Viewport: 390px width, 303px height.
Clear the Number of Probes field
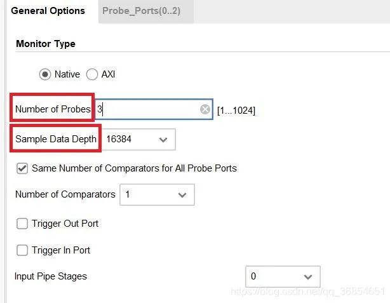(205, 109)
